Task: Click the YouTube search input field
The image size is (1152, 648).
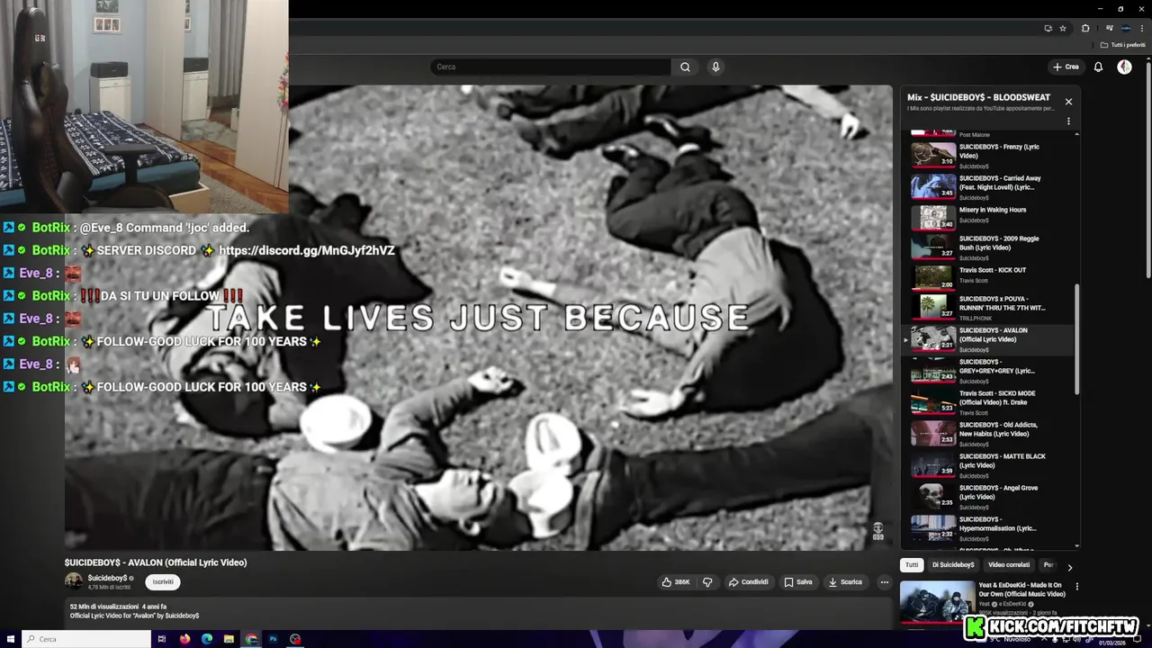Action: [x=551, y=67]
